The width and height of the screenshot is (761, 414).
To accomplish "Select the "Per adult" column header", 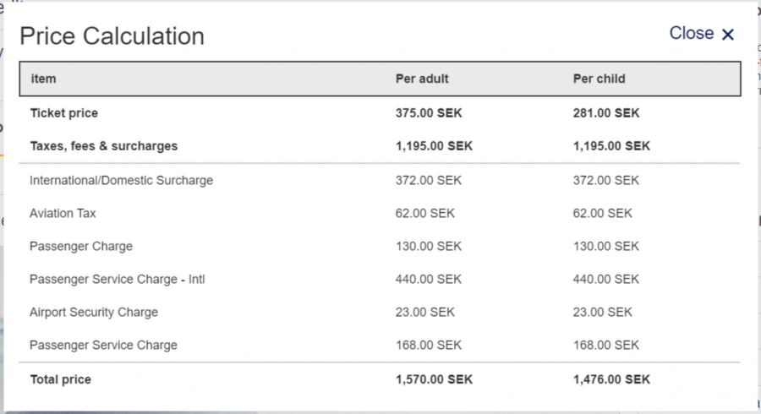I will click(x=422, y=79).
